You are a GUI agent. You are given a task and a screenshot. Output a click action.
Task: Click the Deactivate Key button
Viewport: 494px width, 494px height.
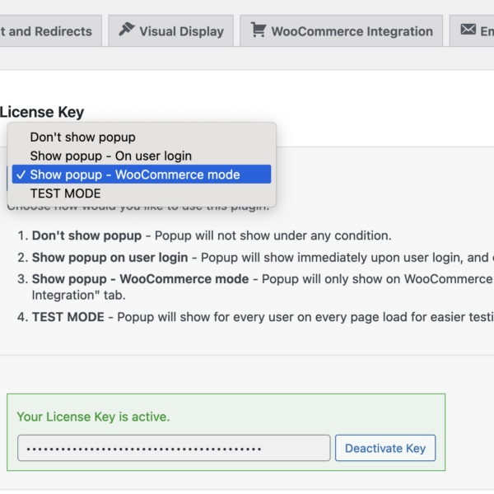tap(385, 448)
